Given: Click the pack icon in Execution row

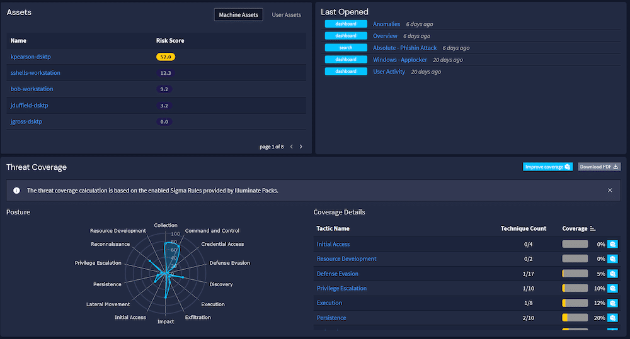Looking at the screenshot, I should tap(612, 303).
